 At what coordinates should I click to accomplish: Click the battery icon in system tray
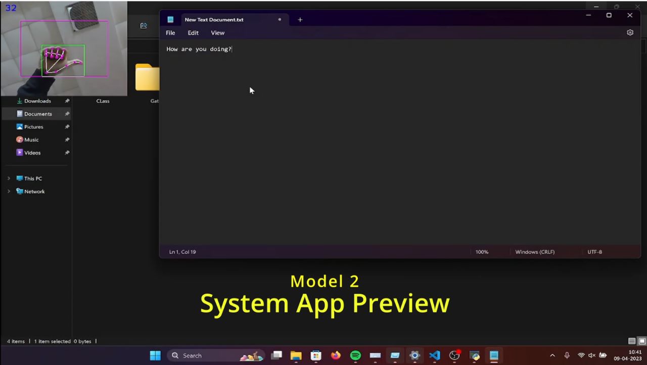[x=603, y=355]
